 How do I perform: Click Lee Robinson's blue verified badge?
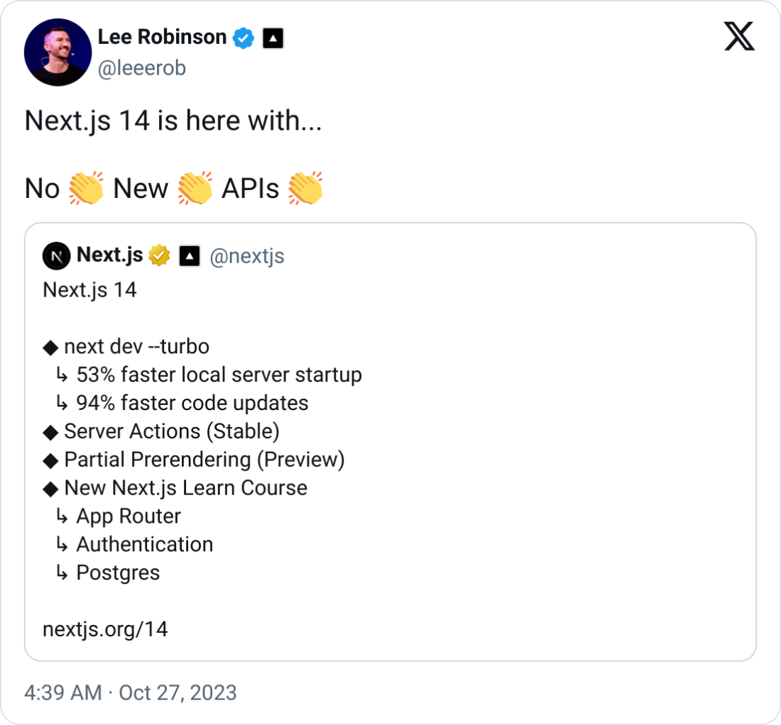(244, 38)
